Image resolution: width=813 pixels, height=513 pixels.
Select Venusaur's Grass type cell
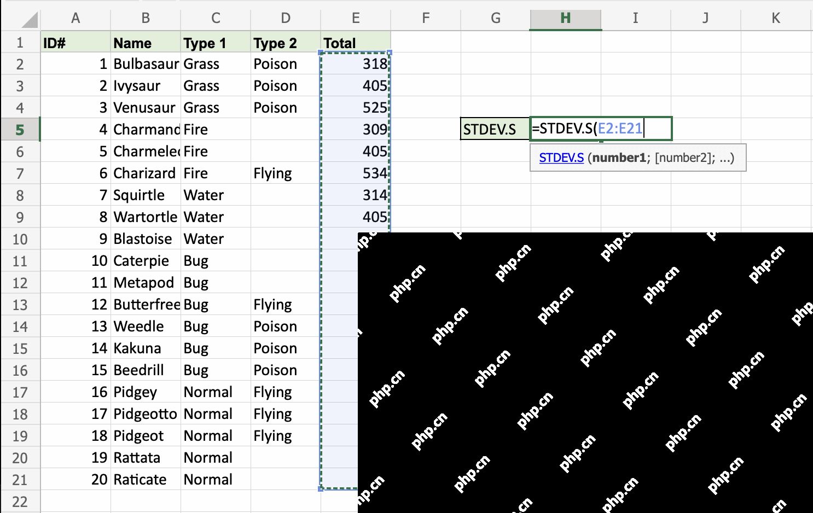click(x=216, y=108)
